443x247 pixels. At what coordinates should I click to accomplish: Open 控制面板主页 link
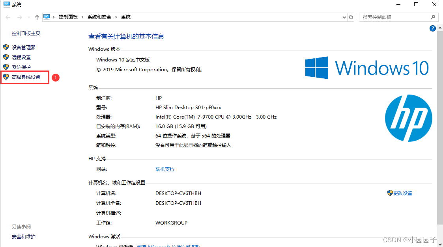pyautogui.click(x=26, y=33)
